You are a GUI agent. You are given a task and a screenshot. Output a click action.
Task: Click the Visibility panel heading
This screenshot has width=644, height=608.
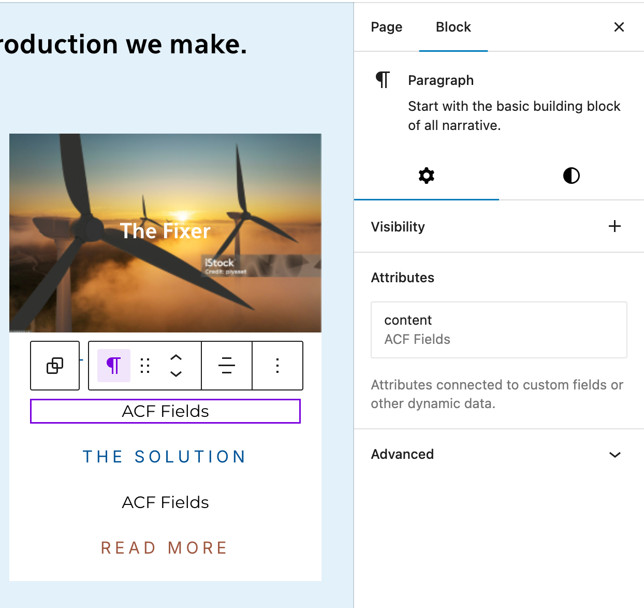point(398,227)
